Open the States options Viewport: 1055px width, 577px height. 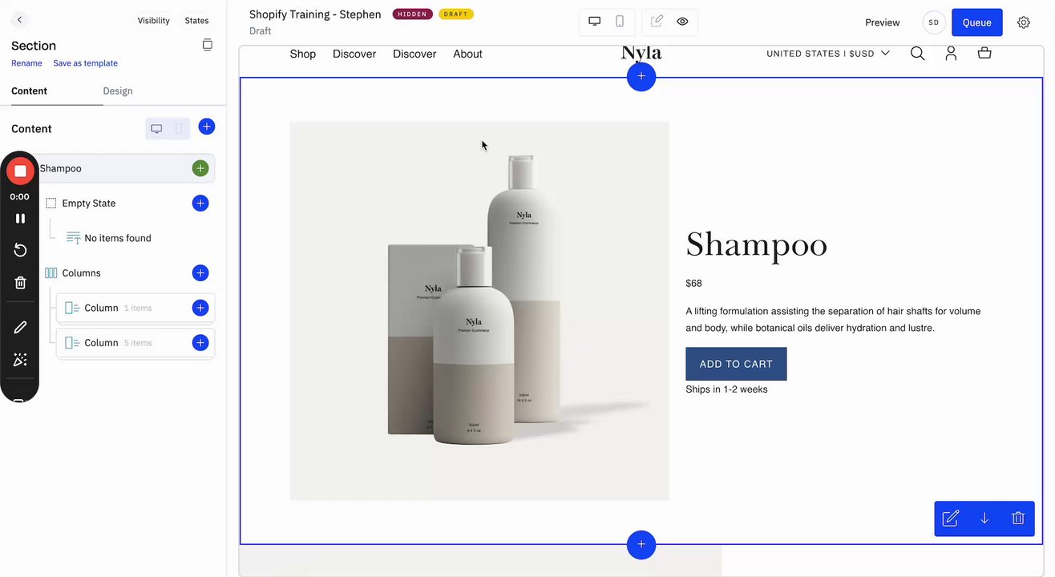[x=196, y=21]
